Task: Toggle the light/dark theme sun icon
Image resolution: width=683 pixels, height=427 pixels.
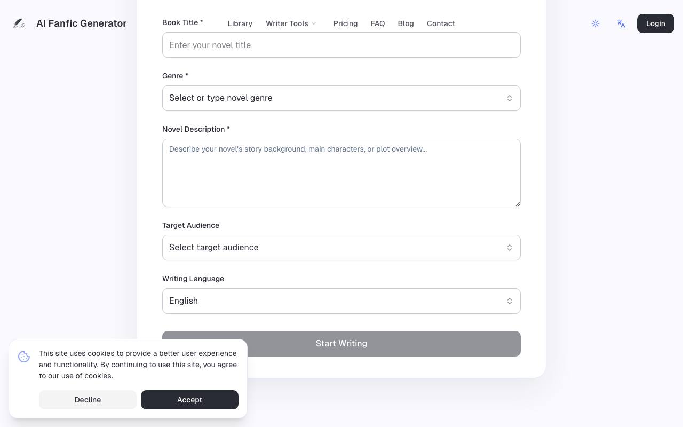Action: 595,23
